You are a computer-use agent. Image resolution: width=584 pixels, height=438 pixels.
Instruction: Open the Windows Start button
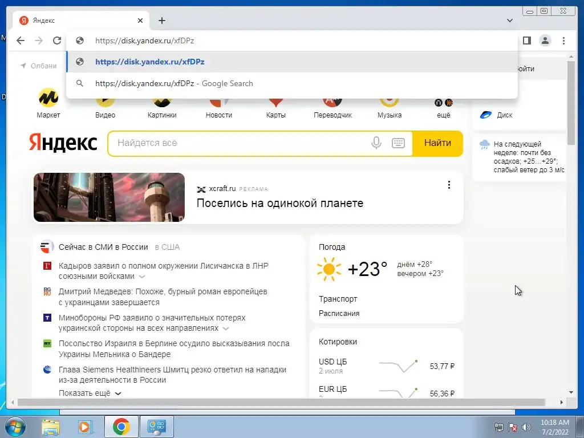[x=15, y=427]
